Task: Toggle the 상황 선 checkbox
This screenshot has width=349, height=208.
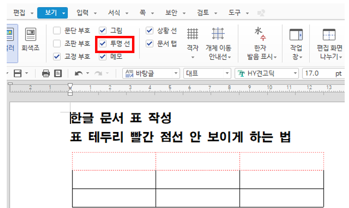Action: pos(149,31)
